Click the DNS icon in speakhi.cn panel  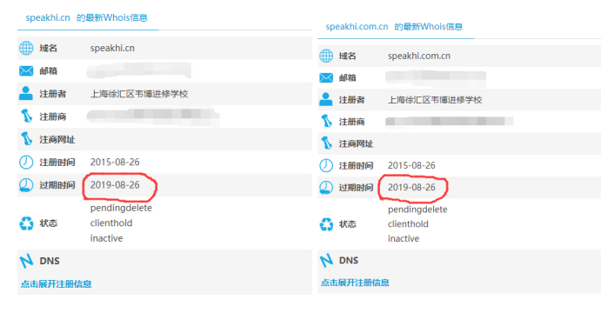click(x=26, y=261)
